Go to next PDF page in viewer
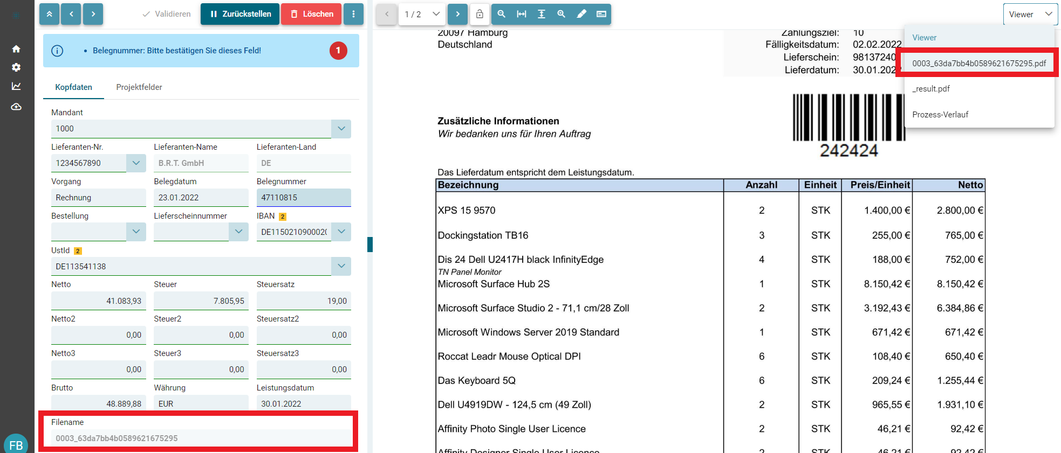This screenshot has height=453, width=1061. [x=457, y=14]
